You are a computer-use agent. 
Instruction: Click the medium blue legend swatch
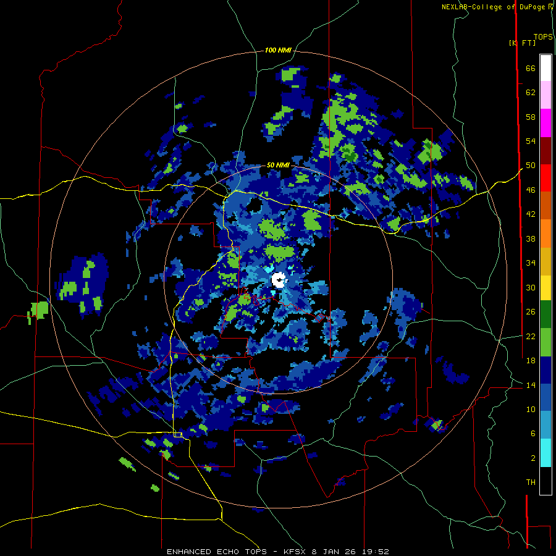[545, 397]
